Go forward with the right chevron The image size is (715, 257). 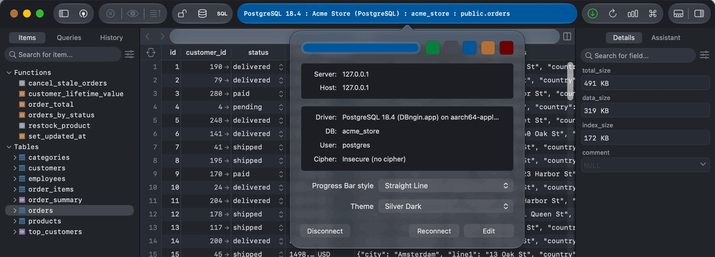coord(162,36)
